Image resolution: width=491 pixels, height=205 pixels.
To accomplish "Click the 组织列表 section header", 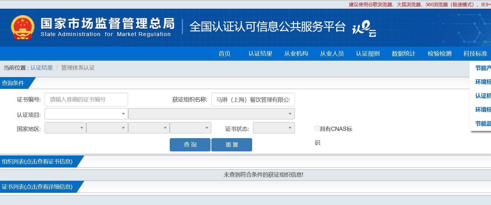I will [x=37, y=161].
